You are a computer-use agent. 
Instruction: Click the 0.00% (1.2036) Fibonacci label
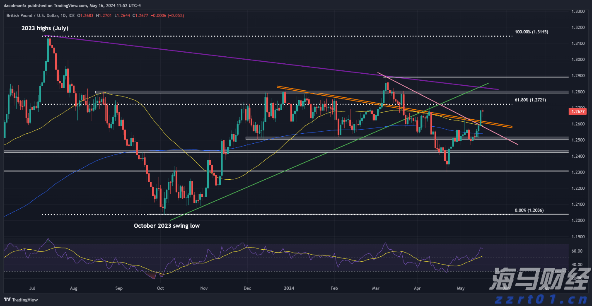529,210
